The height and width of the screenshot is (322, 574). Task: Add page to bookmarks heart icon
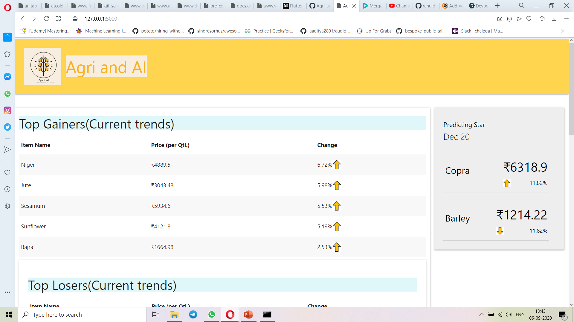click(529, 19)
